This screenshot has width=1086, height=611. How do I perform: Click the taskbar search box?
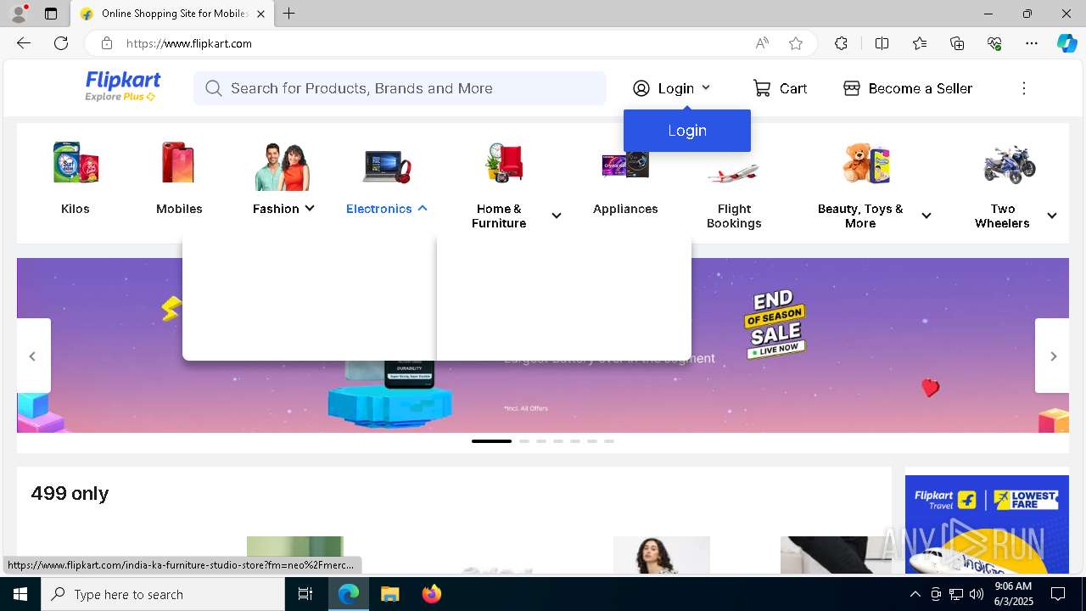163,594
